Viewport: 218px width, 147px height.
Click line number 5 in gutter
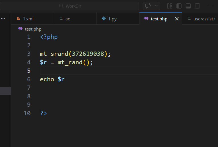click(29, 71)
